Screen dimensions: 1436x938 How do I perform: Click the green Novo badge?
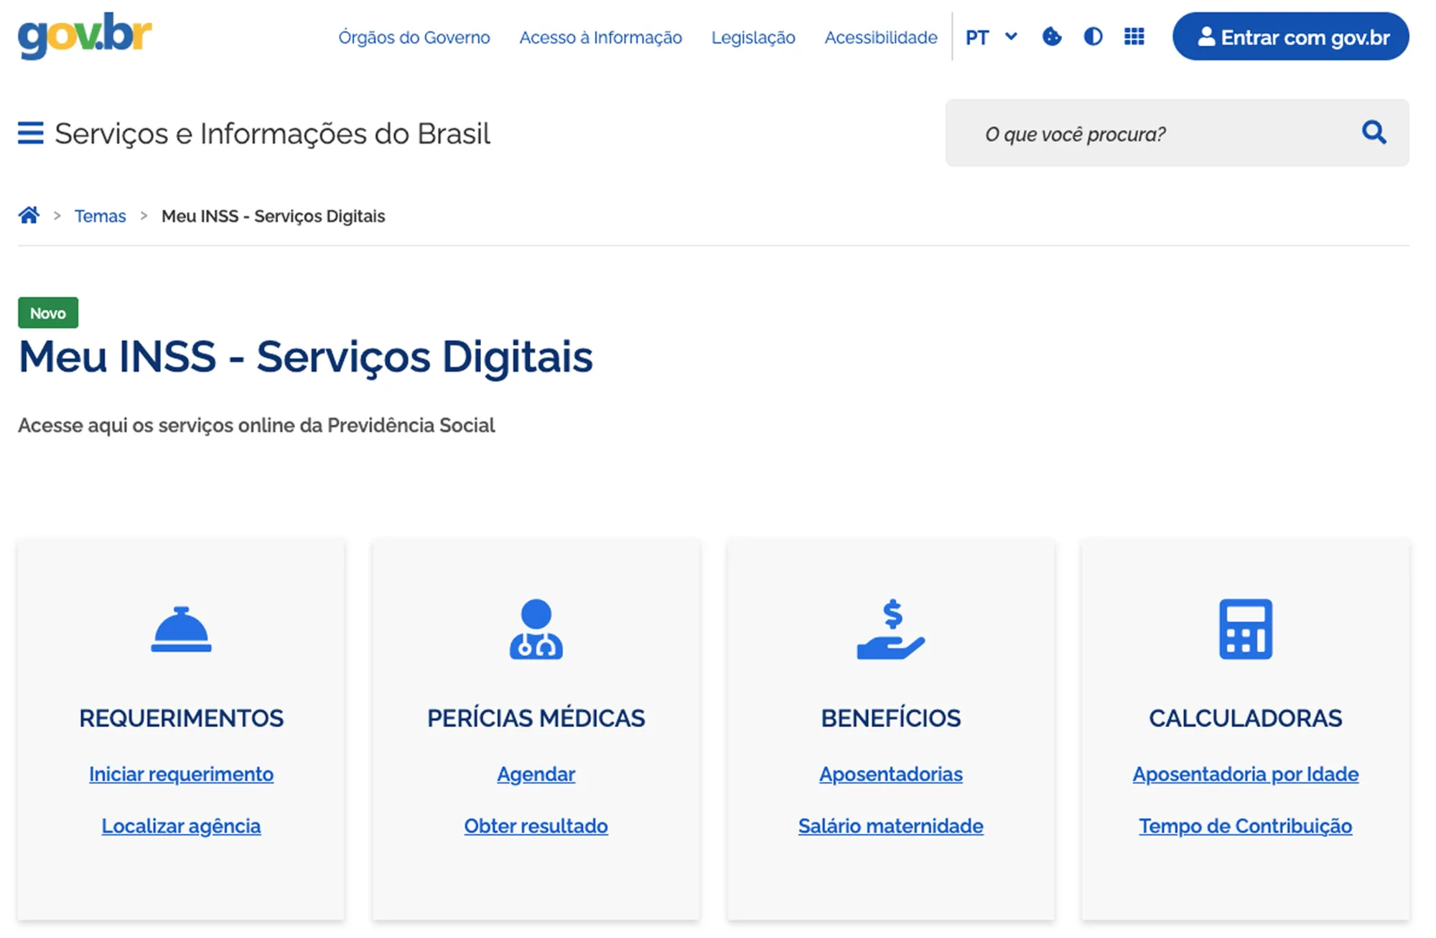(x=48, y=313)
